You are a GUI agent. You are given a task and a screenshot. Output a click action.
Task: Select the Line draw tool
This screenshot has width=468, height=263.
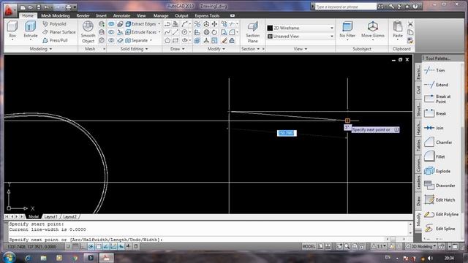pos(175,32)
